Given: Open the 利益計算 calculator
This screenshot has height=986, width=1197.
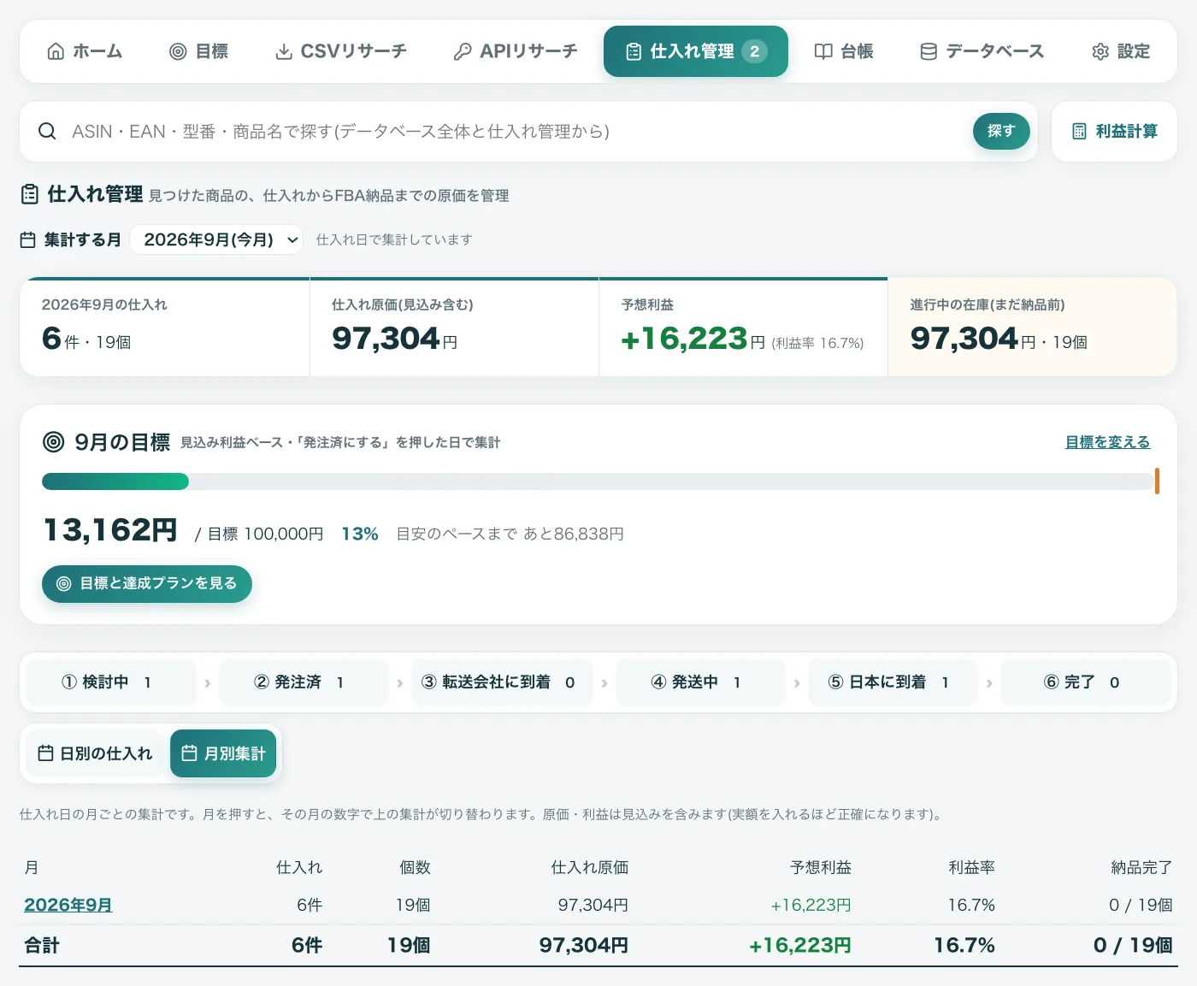Looking at the screenshot, I should pyautogui.click(x=1114, y=131).
